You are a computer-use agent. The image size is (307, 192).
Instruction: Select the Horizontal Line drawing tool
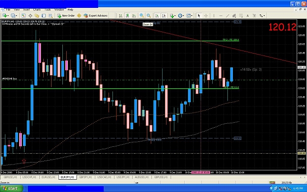point(221,16)
